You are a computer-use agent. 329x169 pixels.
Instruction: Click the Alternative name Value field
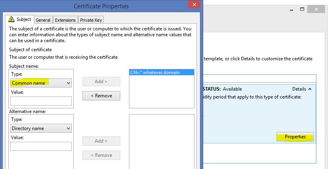point(41,147)
